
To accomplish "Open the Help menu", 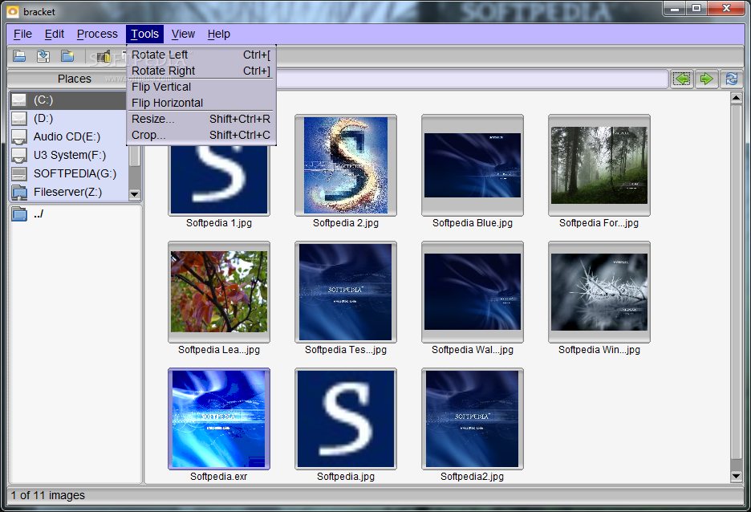I will point(219,34).
